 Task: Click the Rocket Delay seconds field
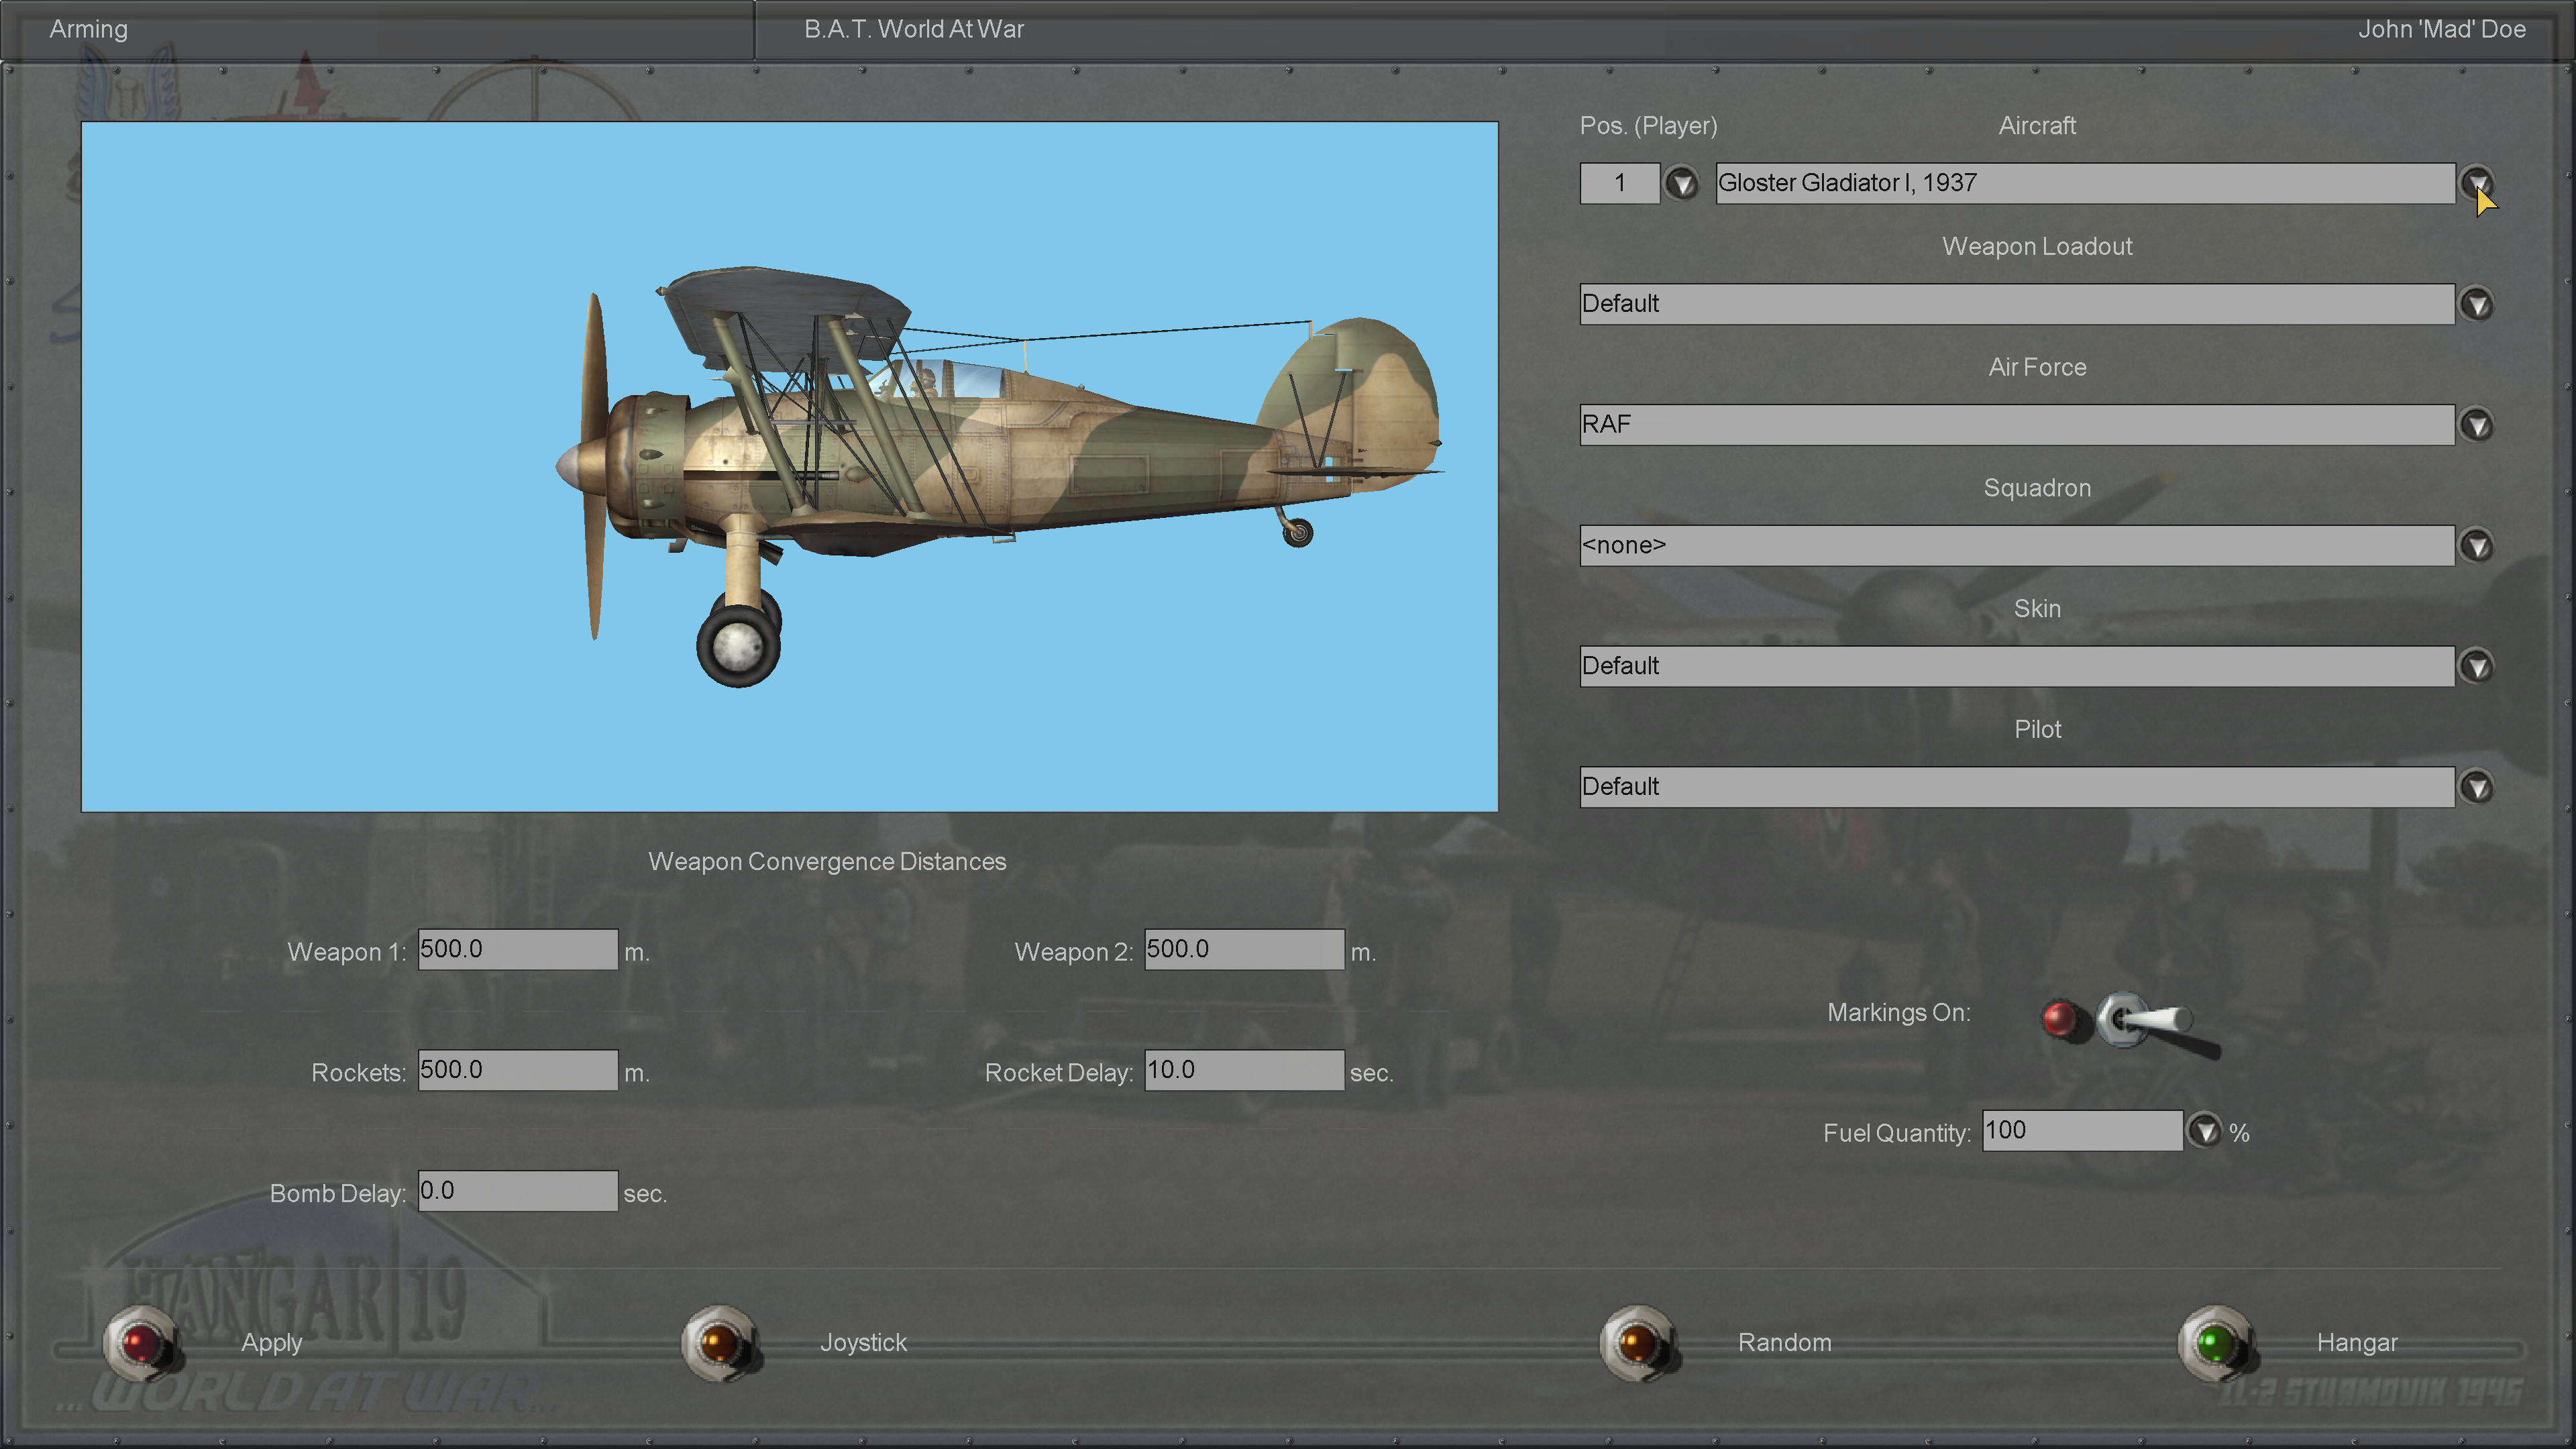click(x=1243, y=1070)
